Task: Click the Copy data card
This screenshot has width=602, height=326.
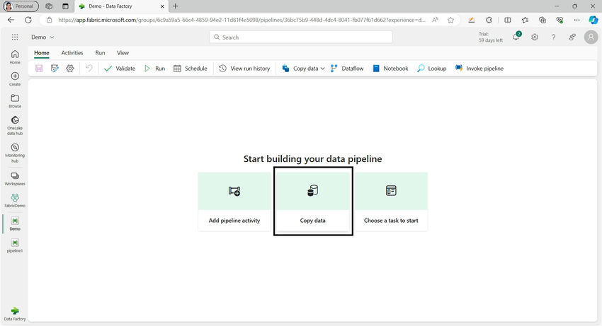Action: click(312, 202)
